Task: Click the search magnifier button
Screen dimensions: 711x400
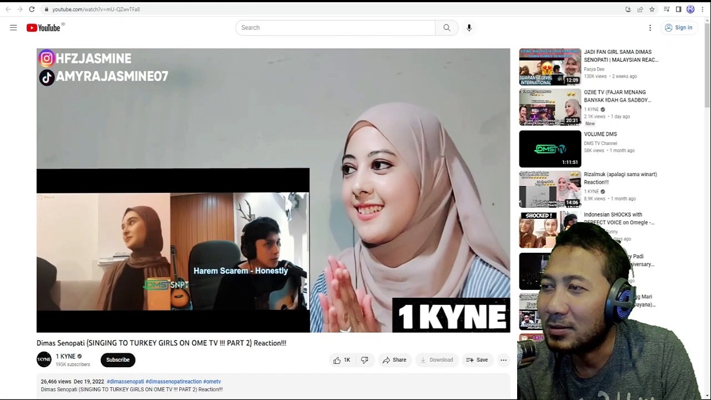Action: click(447, 28)
